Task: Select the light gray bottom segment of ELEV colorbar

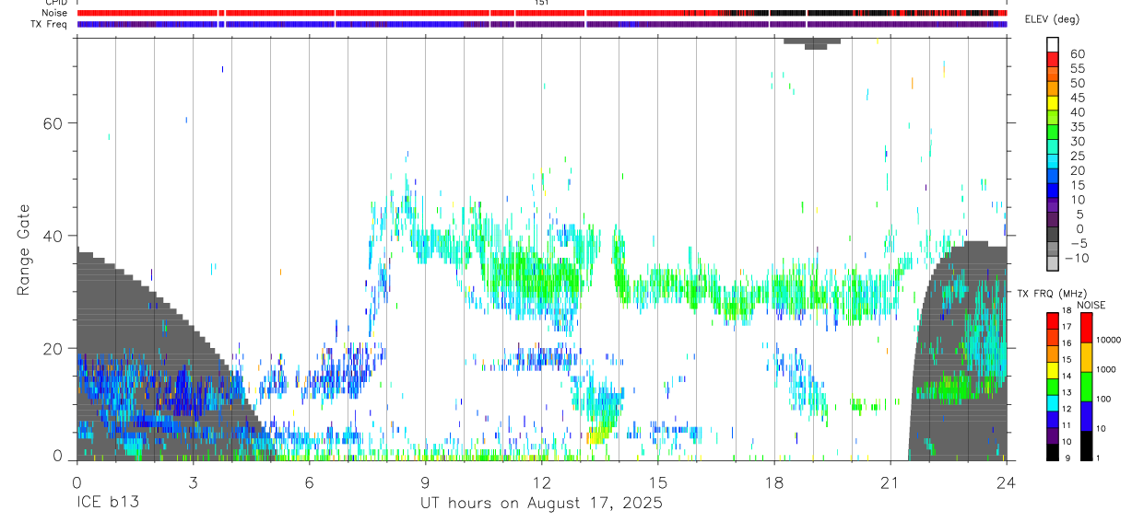Action: coord(1054,262)
